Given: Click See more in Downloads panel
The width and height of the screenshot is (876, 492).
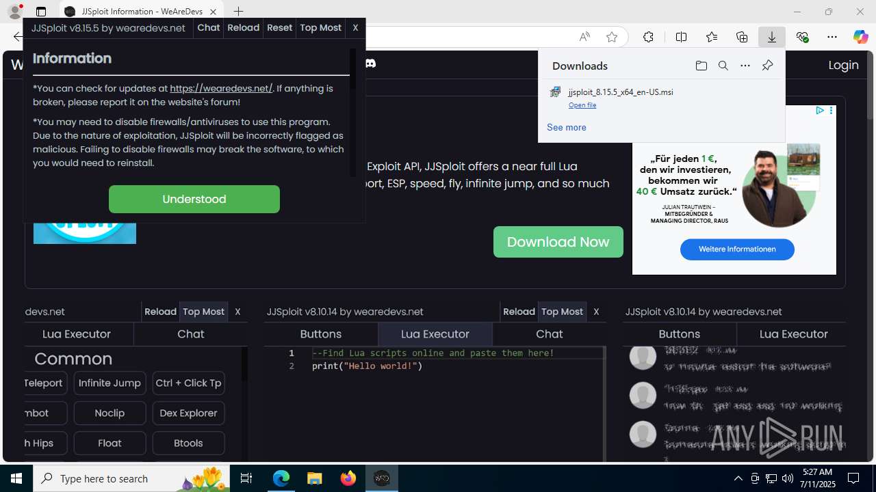Looking at the screenshot, I should (566, 127).
